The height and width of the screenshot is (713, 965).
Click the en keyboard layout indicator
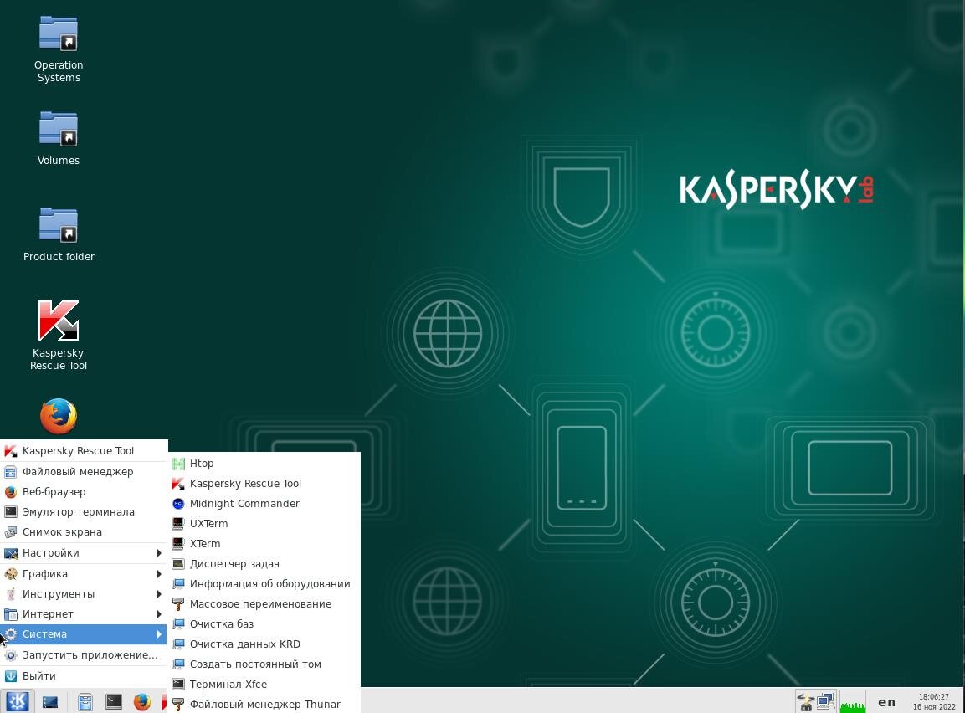coord(887,702)
